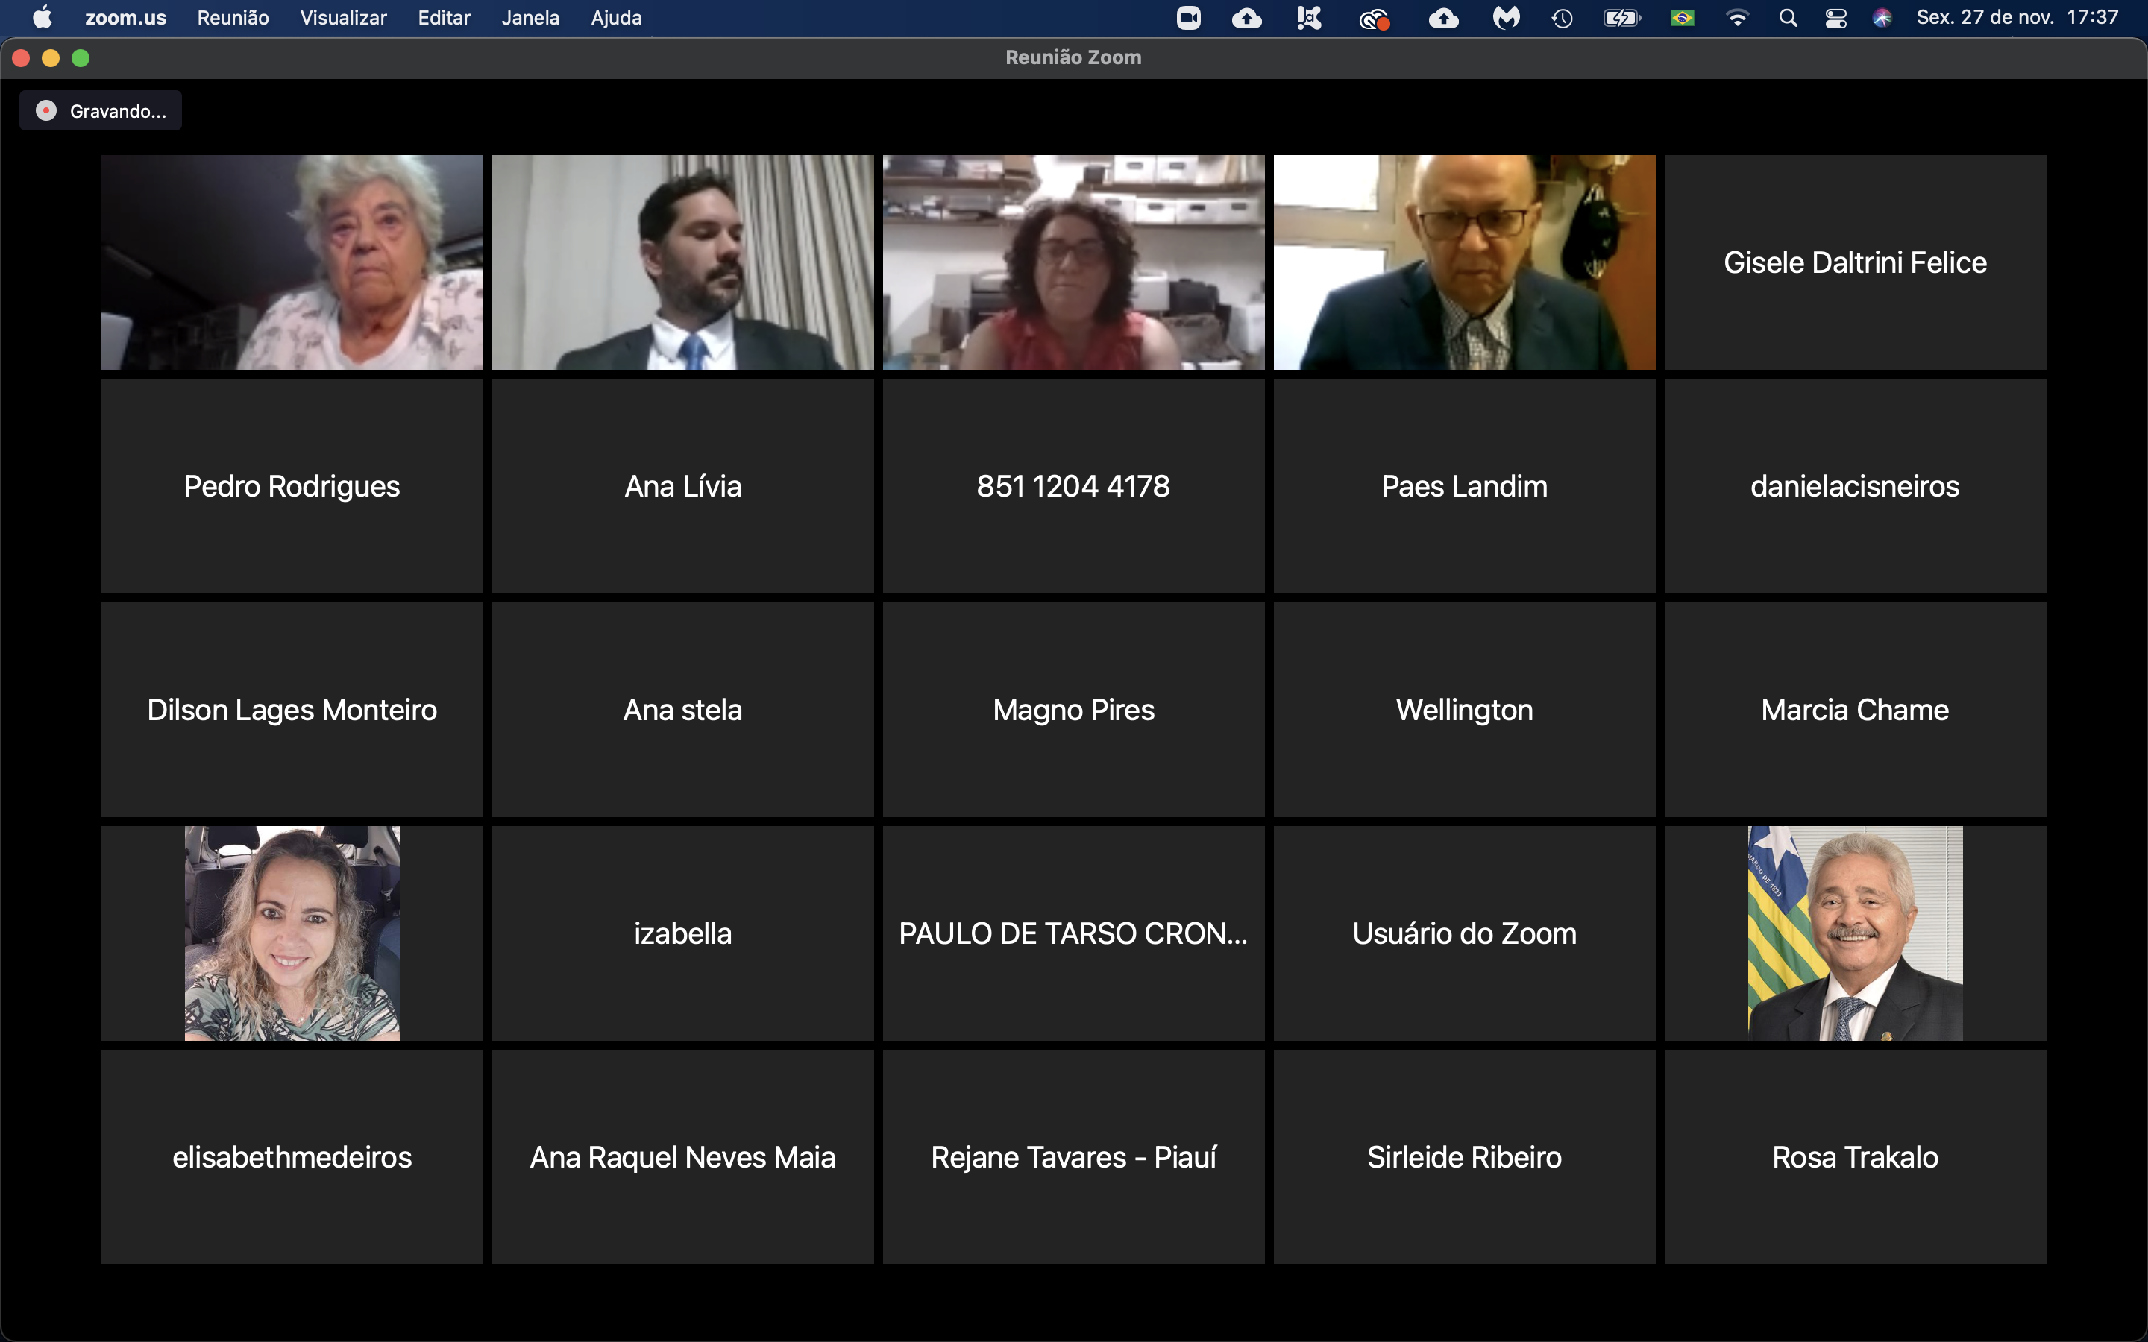This screenshot has height=1342, width=2148.
Task: Open the font/text input menu bar icon
Action: (1308, 18)
